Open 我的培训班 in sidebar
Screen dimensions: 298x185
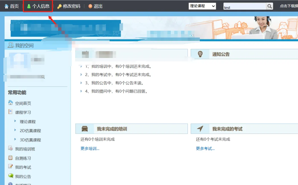[x=25, y=149]
